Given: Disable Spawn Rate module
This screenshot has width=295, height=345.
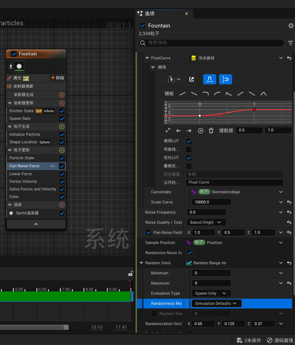Looking at the screenshot, I should pos(62,119).
